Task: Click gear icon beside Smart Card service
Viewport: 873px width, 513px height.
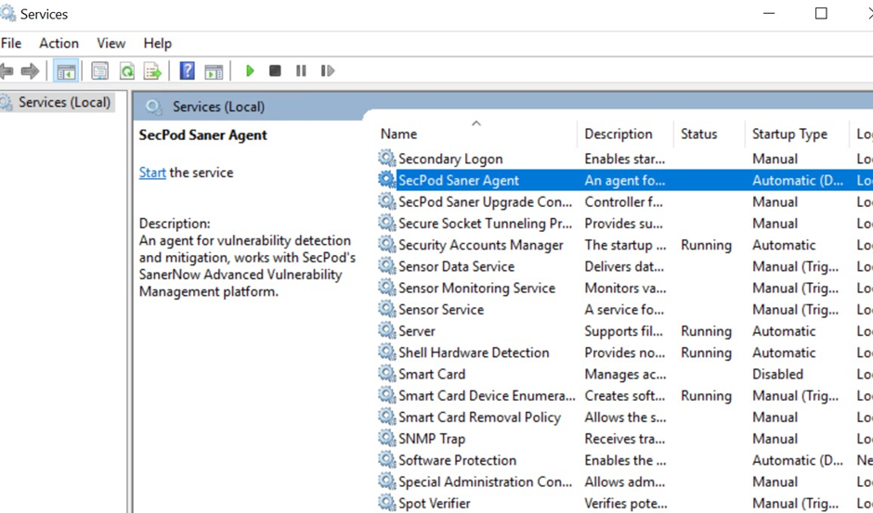Action: (x=387, y=373)
